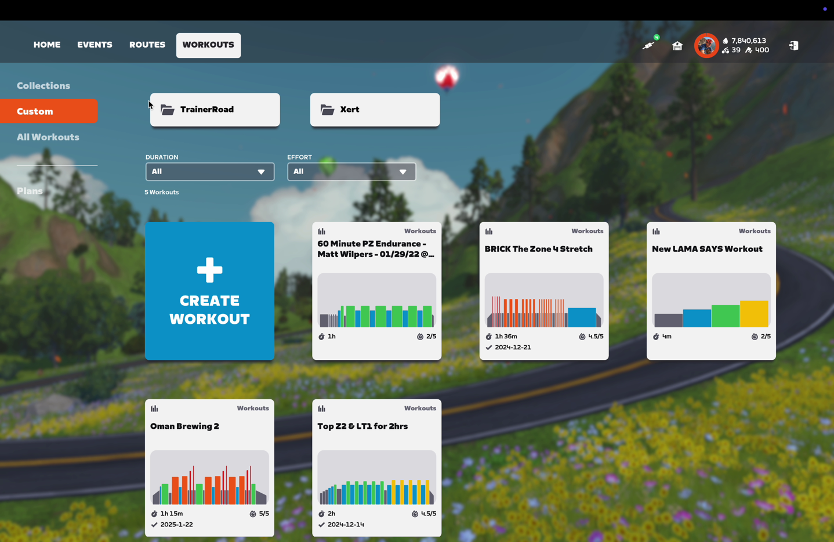Screen dimensions: 834x542
Task: Click the stopwatch icon next to 2h
Action: tap(321, 514)
